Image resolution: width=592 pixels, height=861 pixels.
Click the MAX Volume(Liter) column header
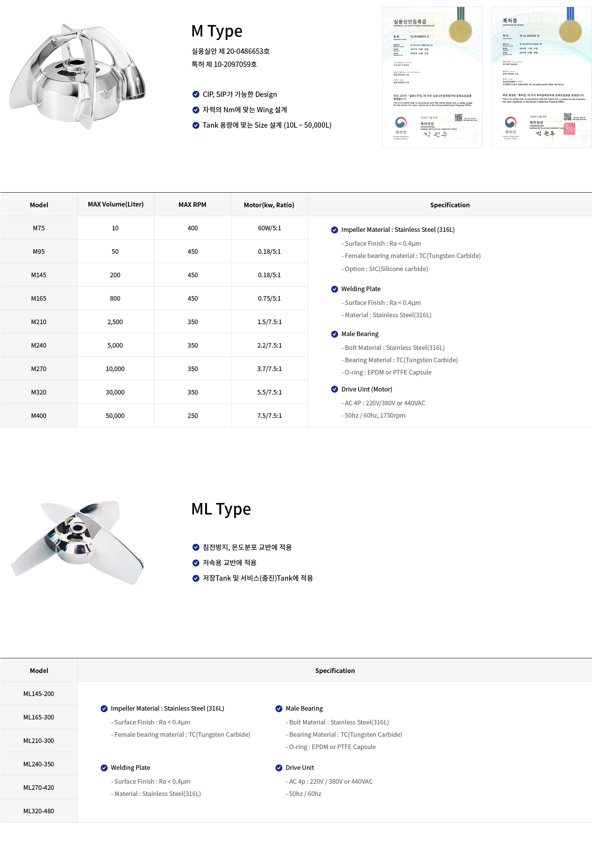click(x=116, y=204)
